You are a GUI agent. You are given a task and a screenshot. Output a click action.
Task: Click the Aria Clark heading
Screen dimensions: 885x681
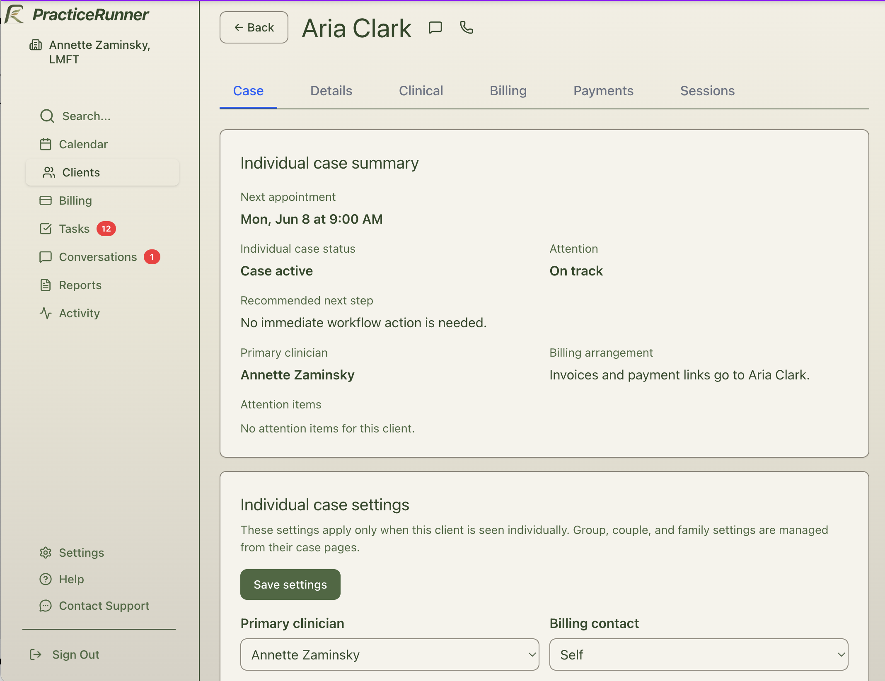[x=356, y=28]
